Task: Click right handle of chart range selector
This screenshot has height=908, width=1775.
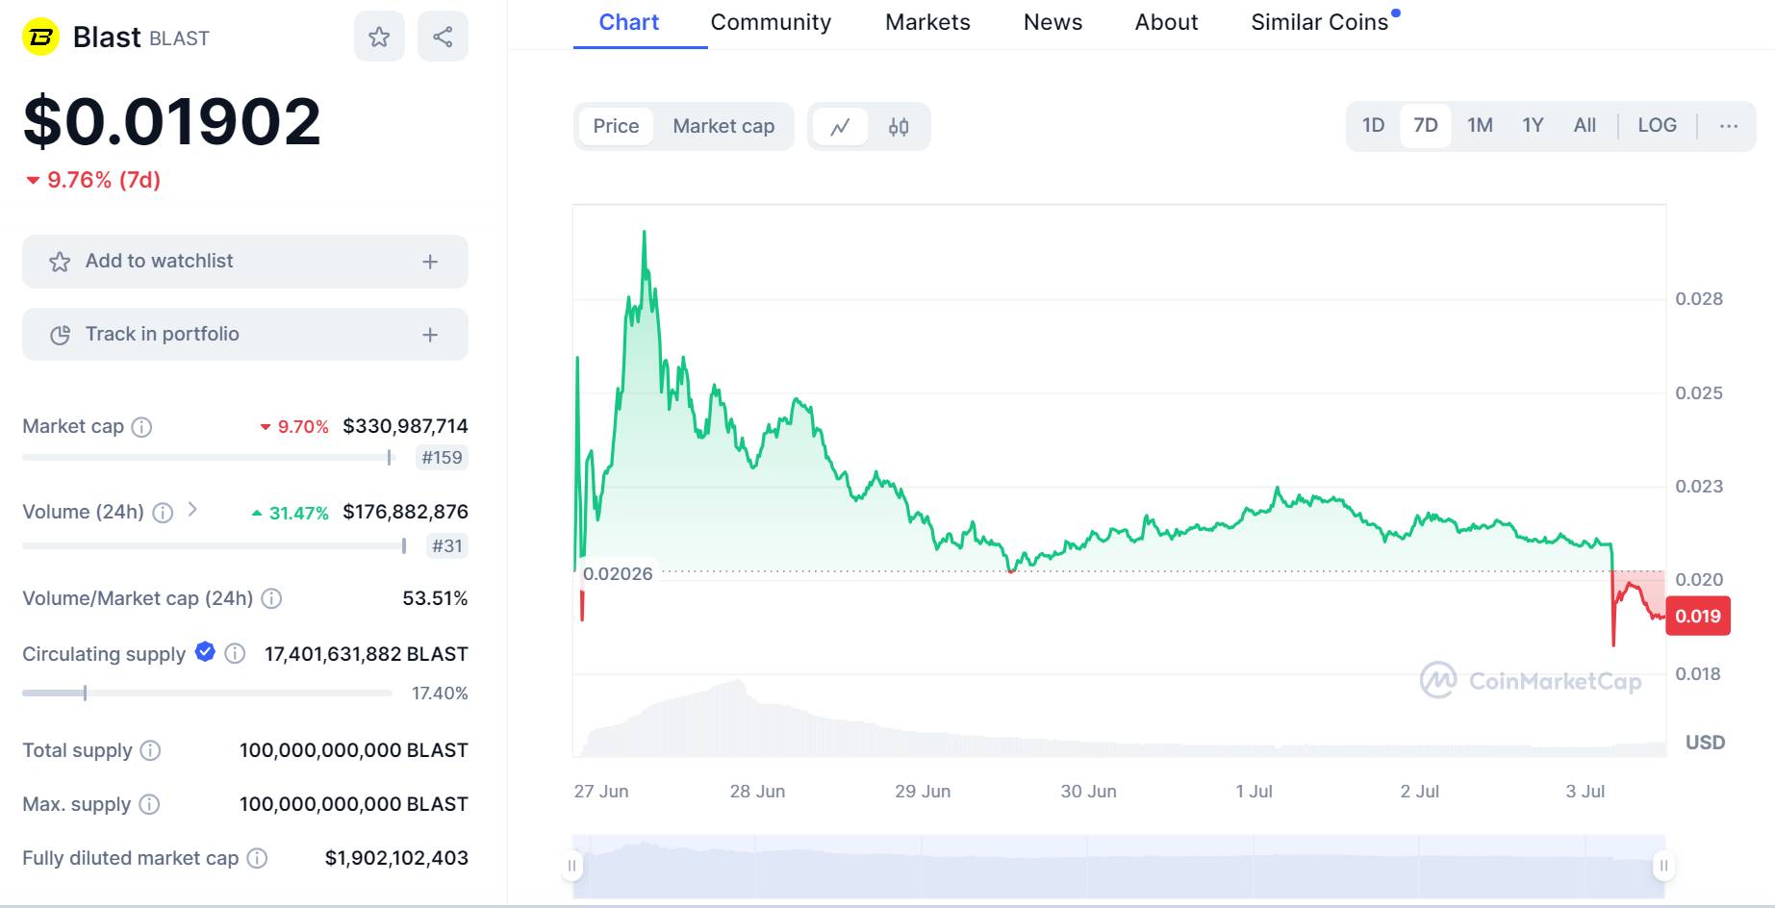Action: click(x=1663, y=866)
